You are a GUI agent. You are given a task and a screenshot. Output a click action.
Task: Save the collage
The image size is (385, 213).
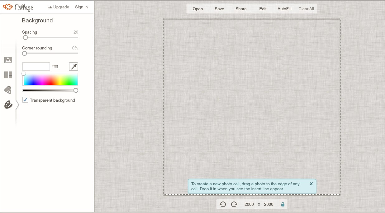tap(219, 9)
